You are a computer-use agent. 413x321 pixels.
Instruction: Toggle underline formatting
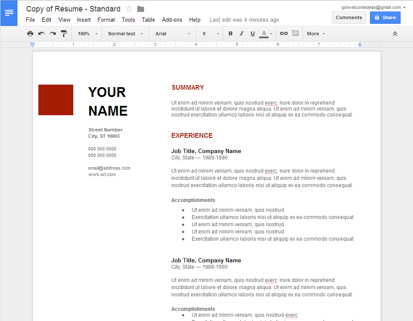[253, 34]
